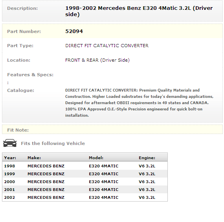This screenshot has width=224, height=222.
Task: Click V6 3.2L in the 1999 row
Action: (147, 174)
